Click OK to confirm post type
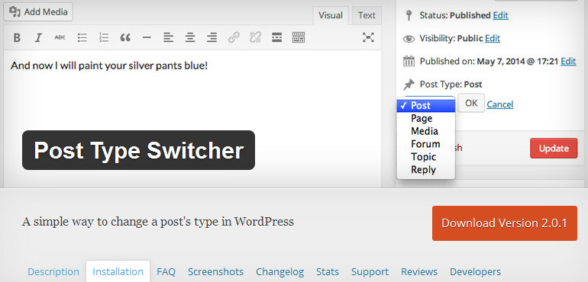Image resolution: width=588 pixels, height=282 pixels. tap(471, 103)
